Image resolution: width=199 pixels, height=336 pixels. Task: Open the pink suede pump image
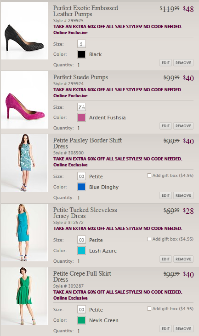pos(24,100)
